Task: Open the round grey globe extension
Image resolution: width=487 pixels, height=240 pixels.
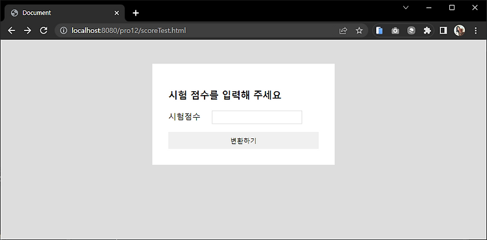Action: coord(411,30)
